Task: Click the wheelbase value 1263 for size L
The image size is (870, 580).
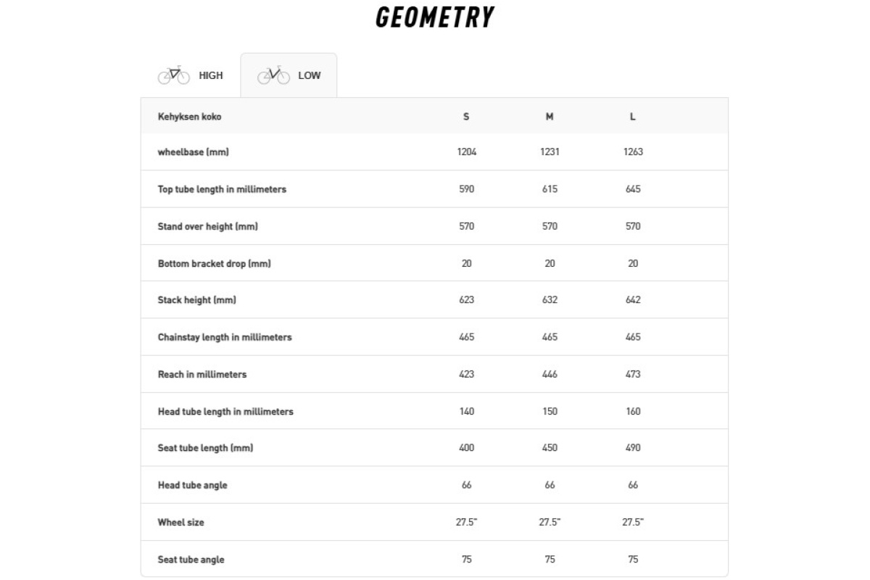Action: [633, 152]
